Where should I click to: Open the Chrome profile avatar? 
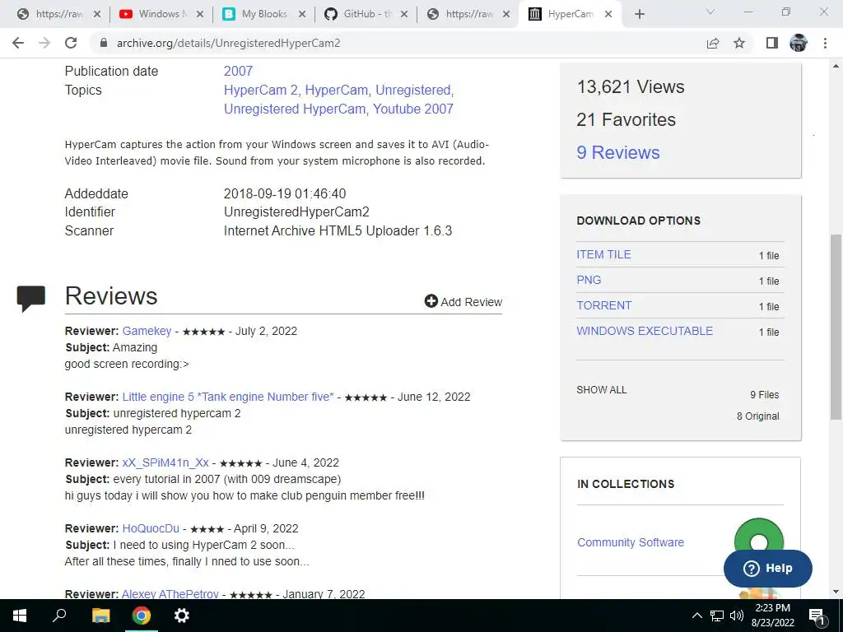click(799, 43)
